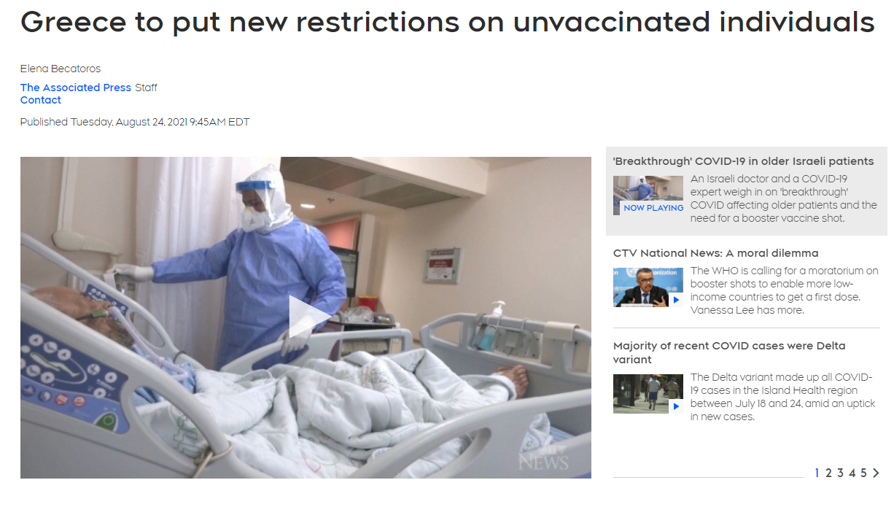Viewport: 894px width, 507px height.
Task: Select page 2 in video list pagination
Action: (828, 473)
